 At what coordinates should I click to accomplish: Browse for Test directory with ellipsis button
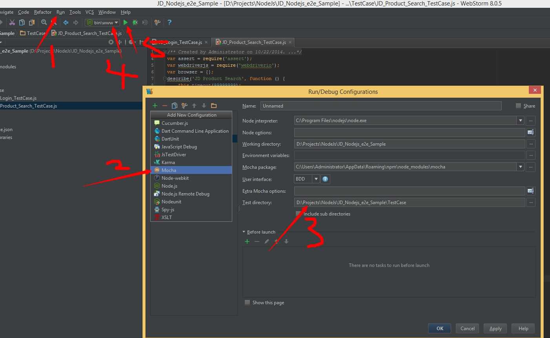tap(531, 203)
